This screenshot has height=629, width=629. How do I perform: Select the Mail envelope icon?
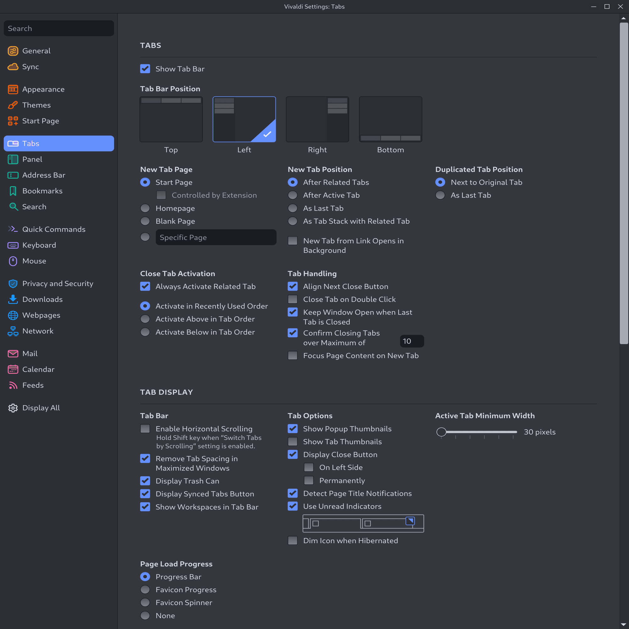pyautogui.click(x=13, y=353)
